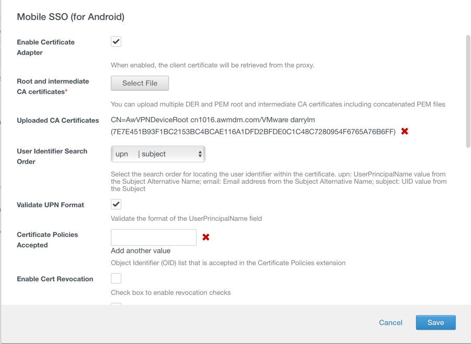This screenshot has height=344, width=471.
Task: Cancel the Mobile SSO configuration
Action: [x=390, y=323]
